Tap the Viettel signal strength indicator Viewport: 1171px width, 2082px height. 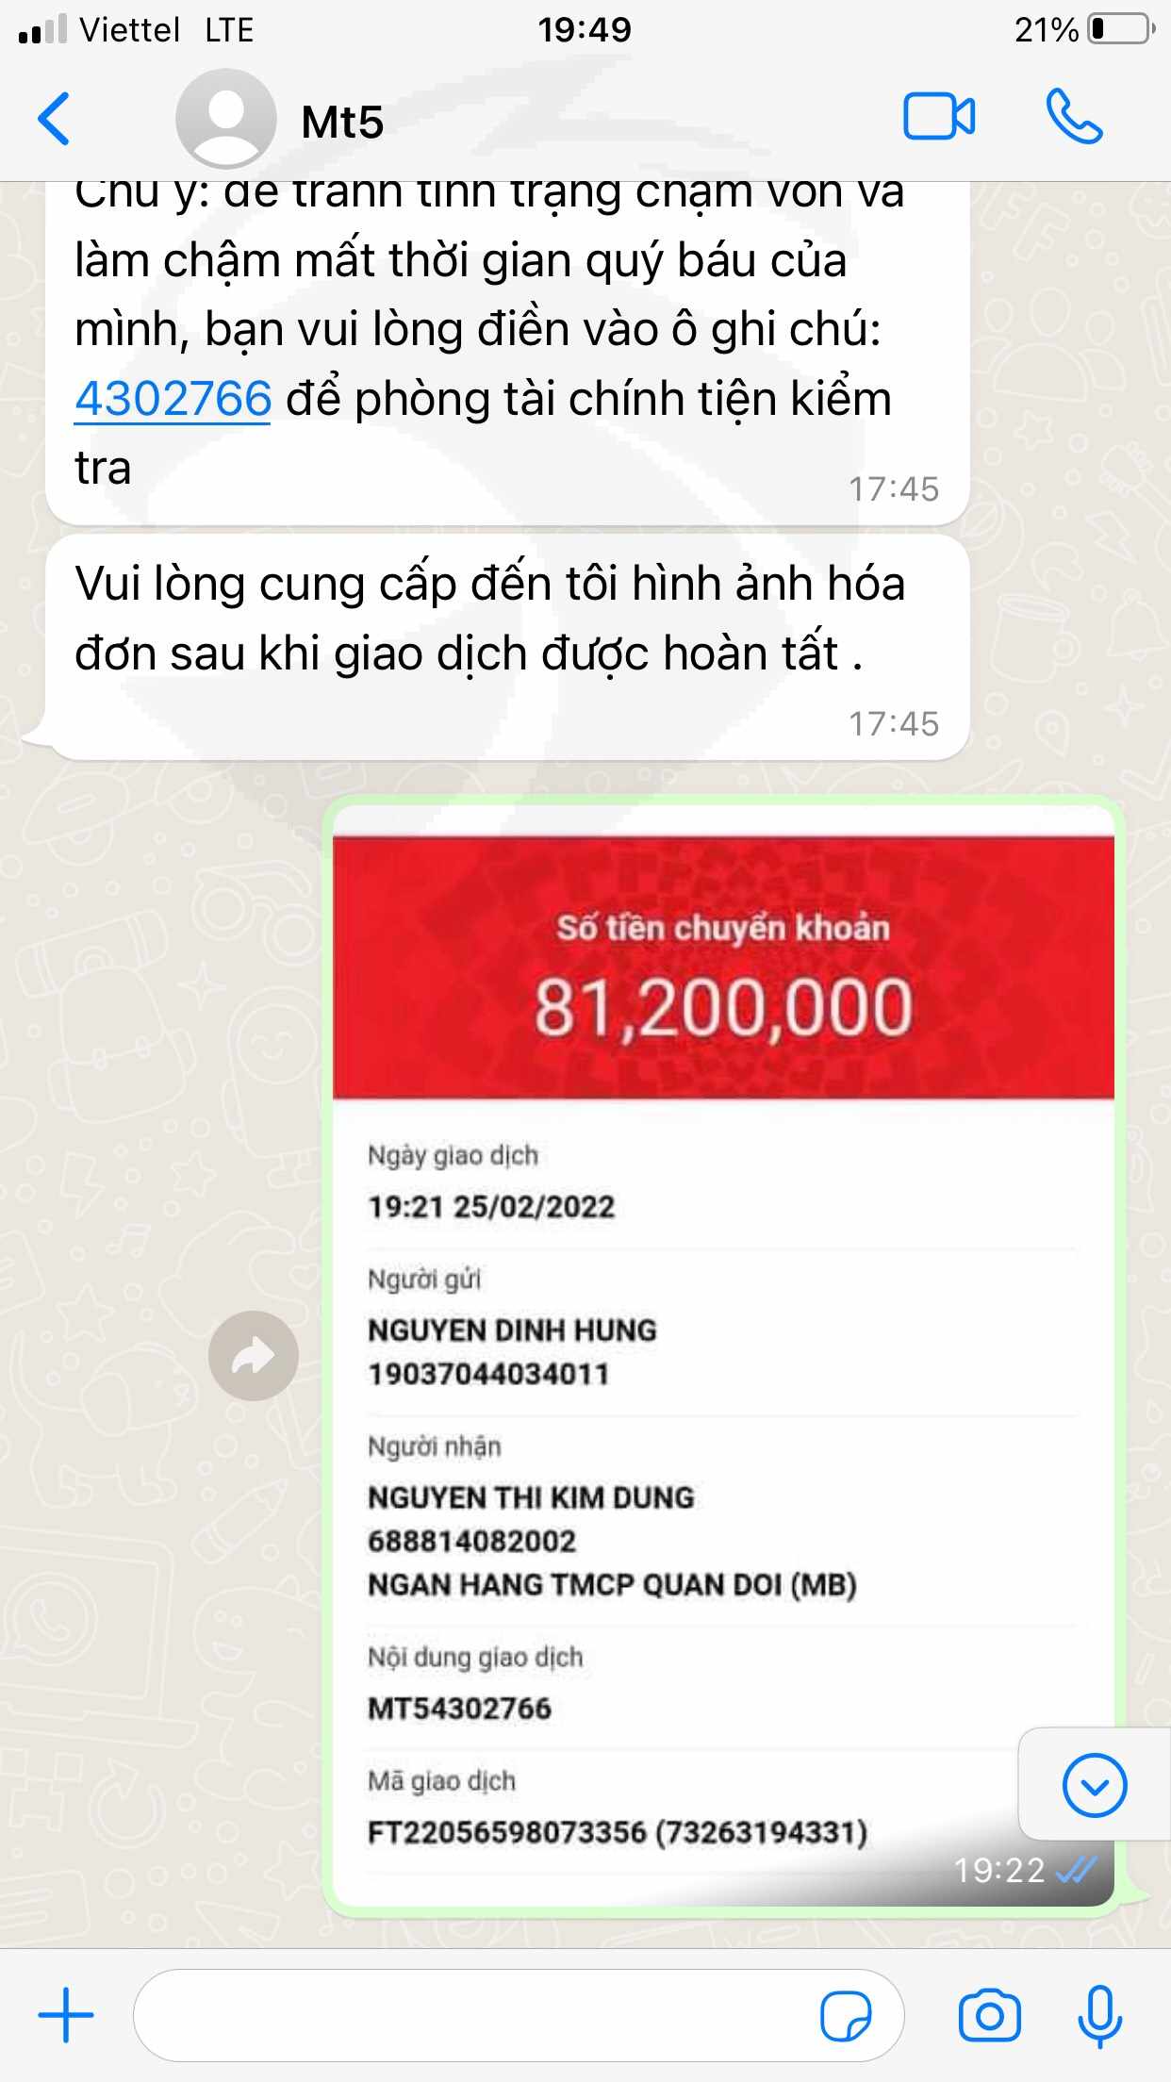[x=42, y=29]
